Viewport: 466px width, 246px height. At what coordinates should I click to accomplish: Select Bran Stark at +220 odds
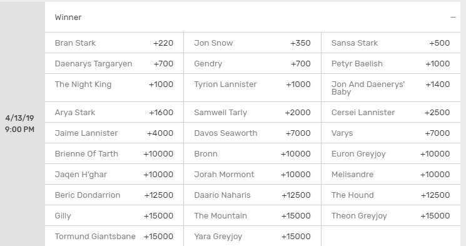pos(114,43)
